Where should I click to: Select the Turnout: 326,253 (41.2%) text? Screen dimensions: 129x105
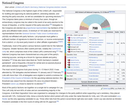pyautogui.click(x=89, y=82)
